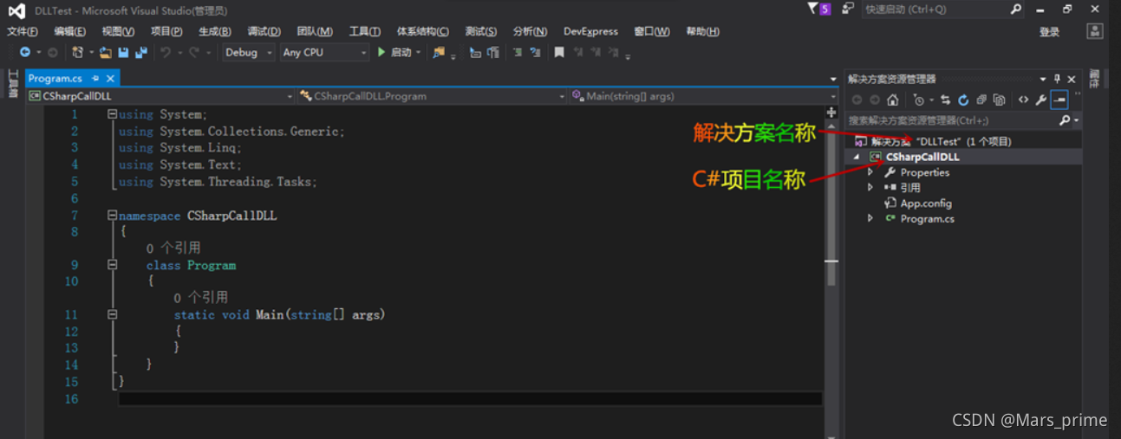Open the Debug configuration dropdown
The width and height of the screenshot is (1121, 439).
click(248, 53)
